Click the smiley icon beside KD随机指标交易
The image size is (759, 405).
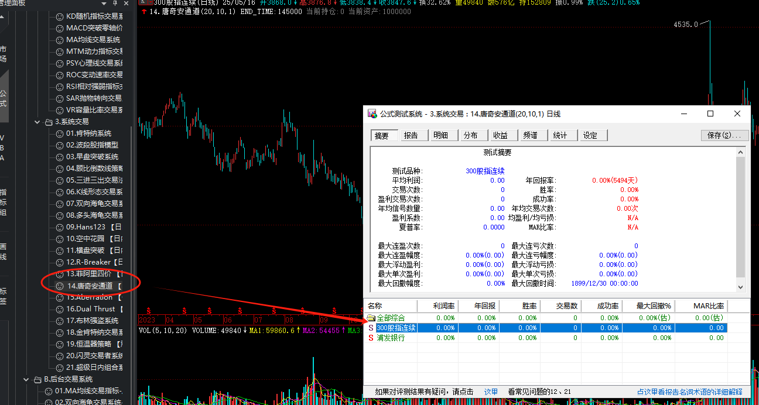(x=60, y=16)
